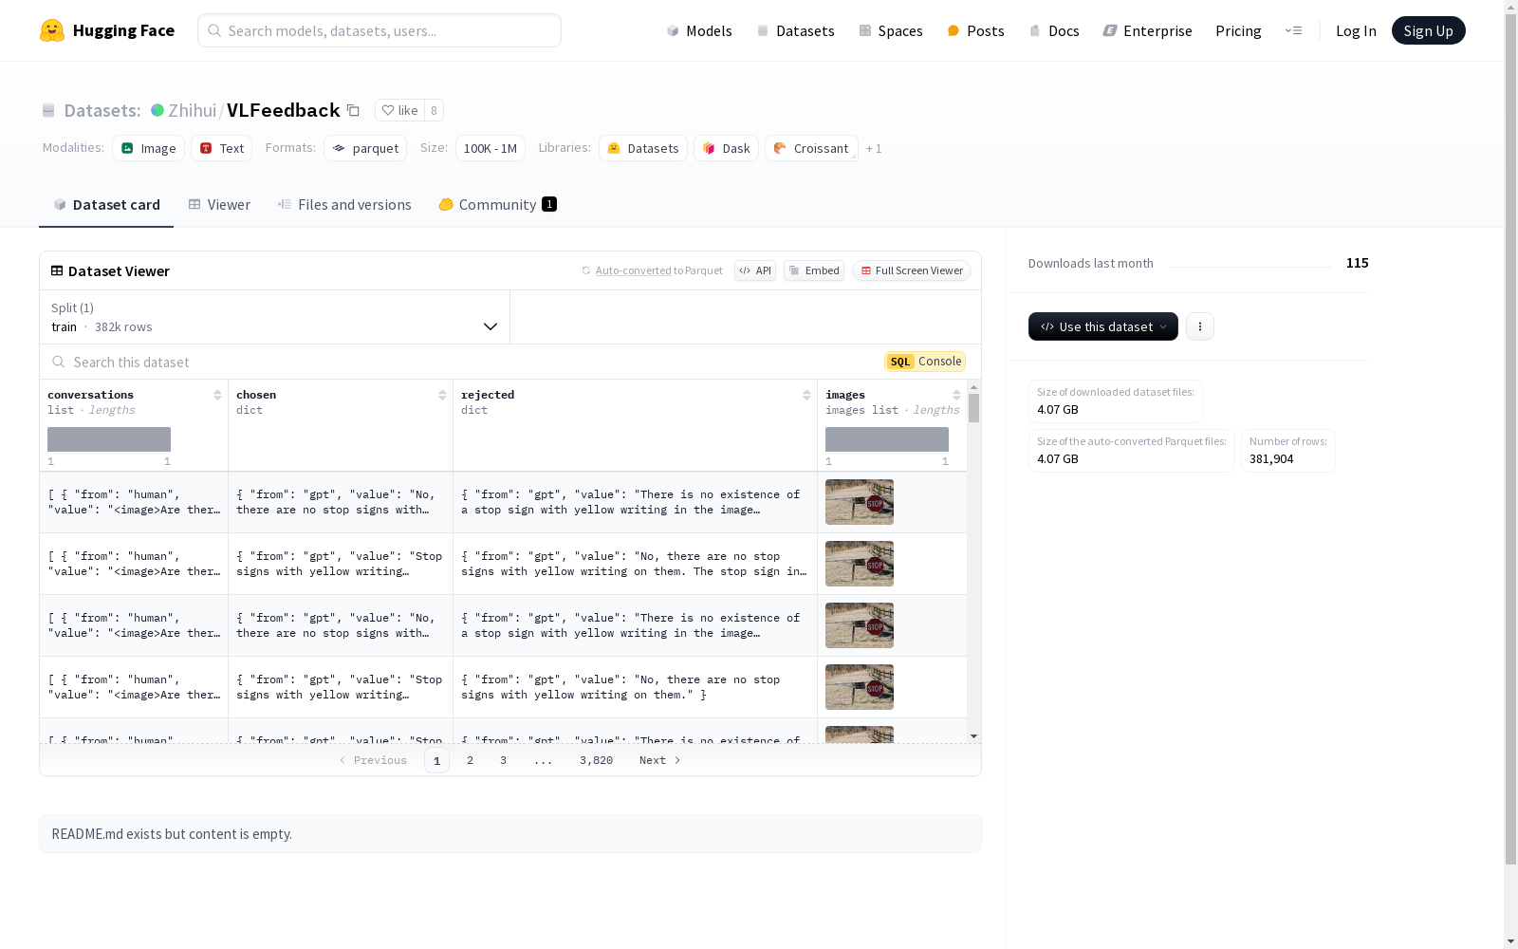Open the Full Screen Viewer
The image size is (1518, 949).
coord(912,270)
